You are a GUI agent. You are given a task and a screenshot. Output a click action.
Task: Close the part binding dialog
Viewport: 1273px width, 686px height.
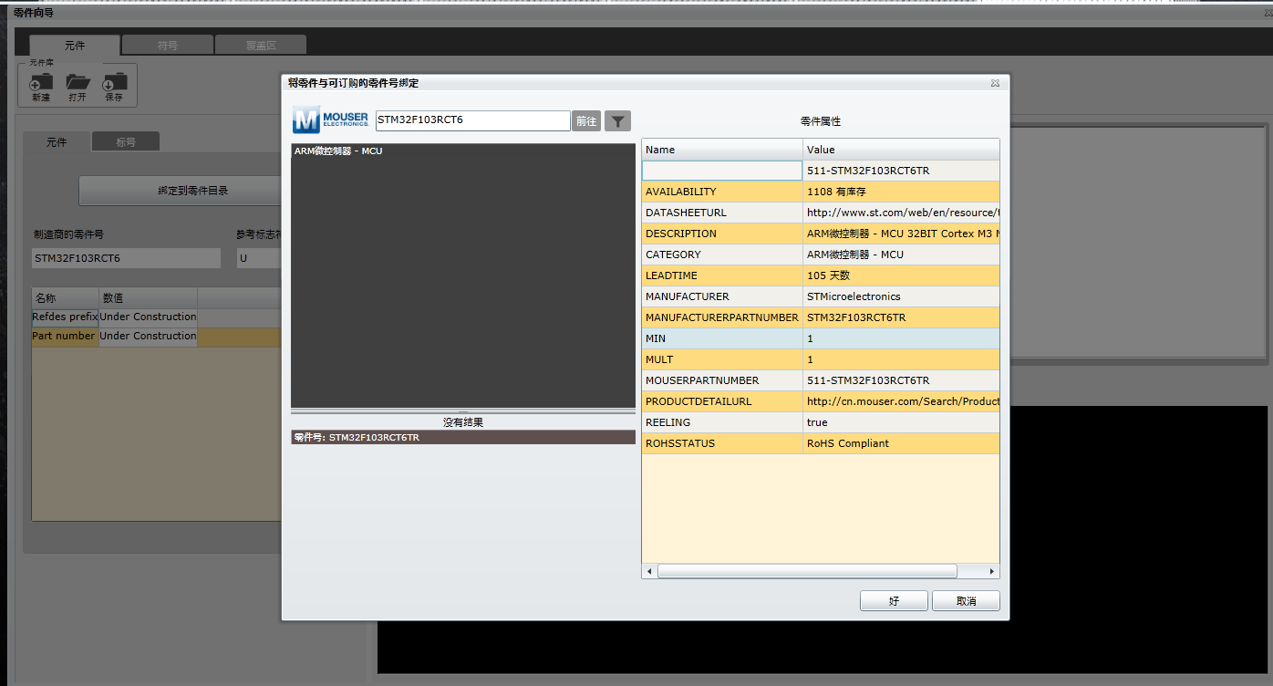coord(995,83)
